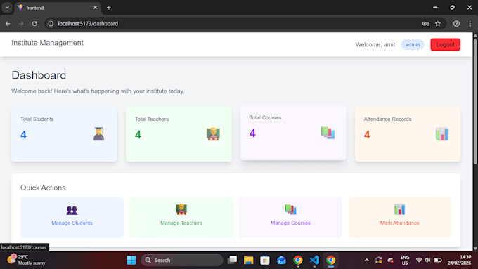
Task: Switch to the first Chrome taskbar icon
Action: (x=298, y=260)
